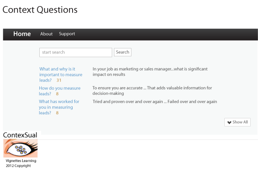
Task: Click the Context Questions heading
Action: [x=40, y=10]
